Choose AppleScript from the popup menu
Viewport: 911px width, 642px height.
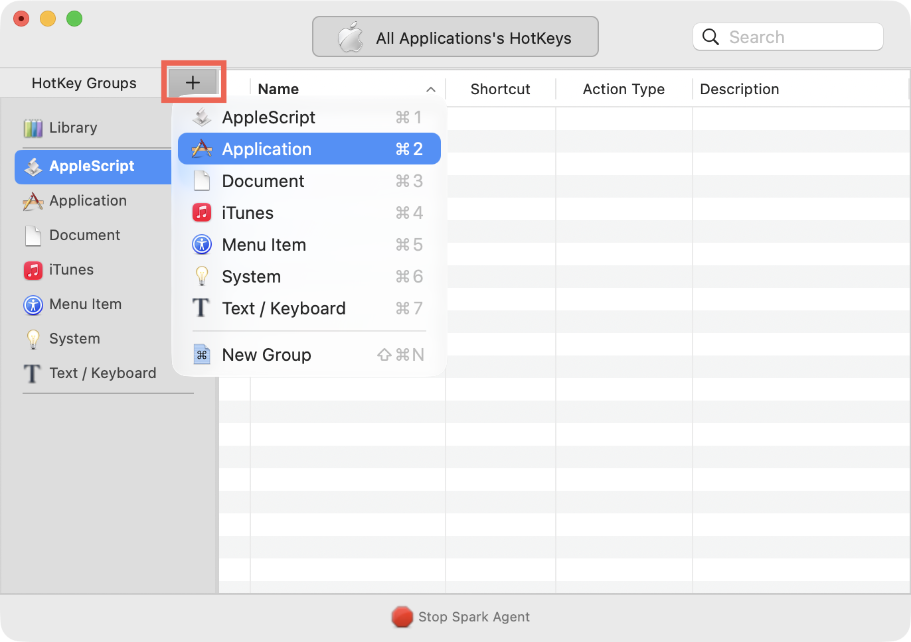point(309,117)
